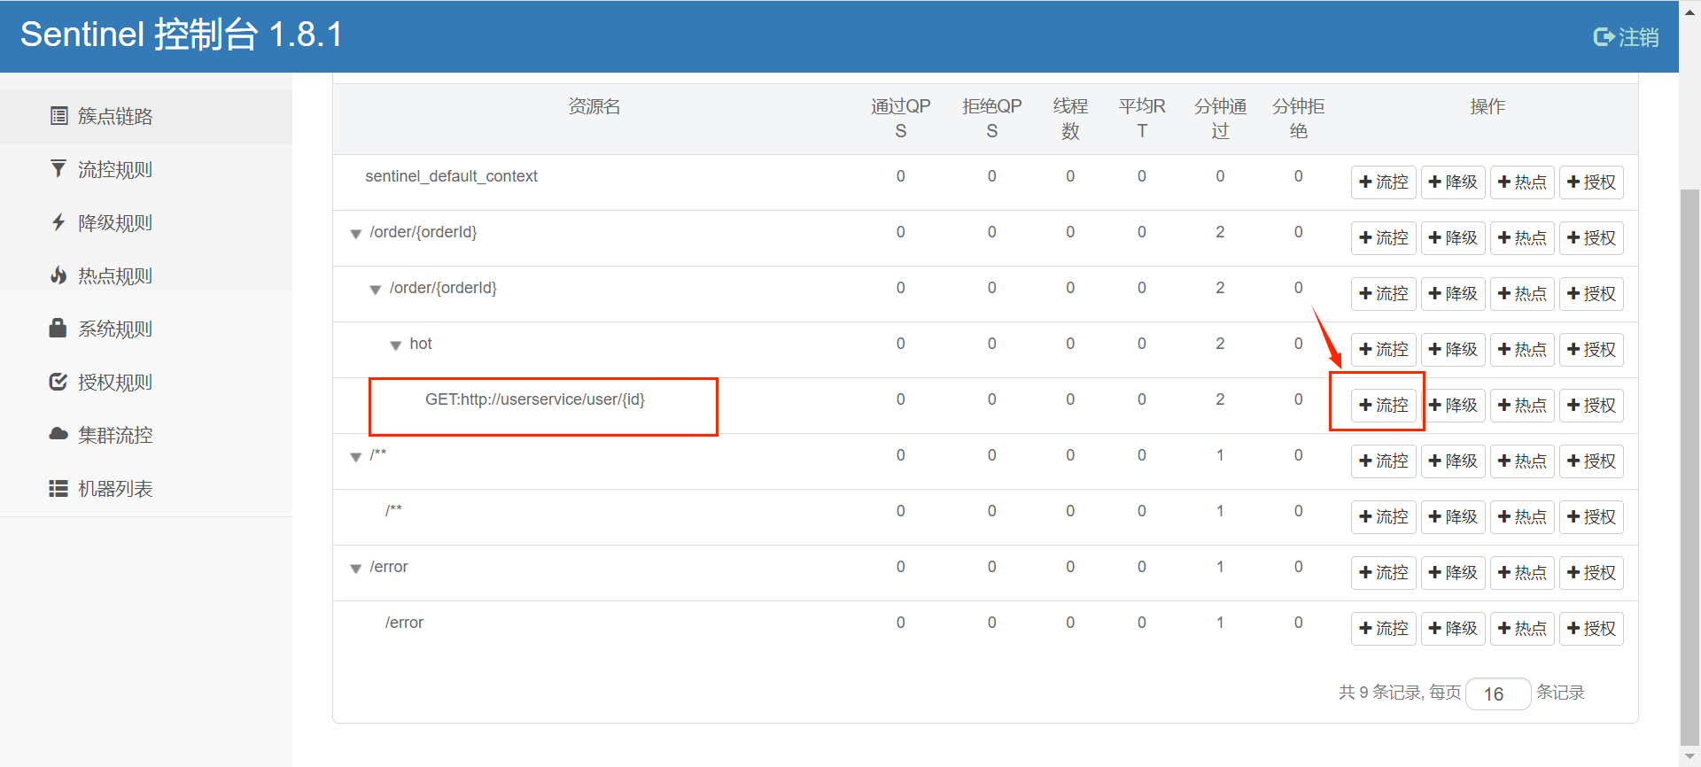This screenshot has width=1701, height=767.
Task: Open the 系统规则 sidebar menu
Action: point(146,329)
